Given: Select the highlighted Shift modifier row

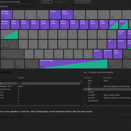Looking at the screenshot, I should pyautogui.click(x=107, y=89).
